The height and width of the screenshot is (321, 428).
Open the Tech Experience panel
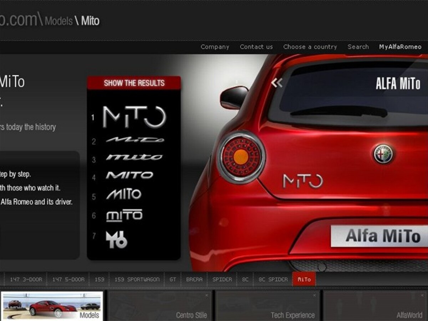point(268,306)
